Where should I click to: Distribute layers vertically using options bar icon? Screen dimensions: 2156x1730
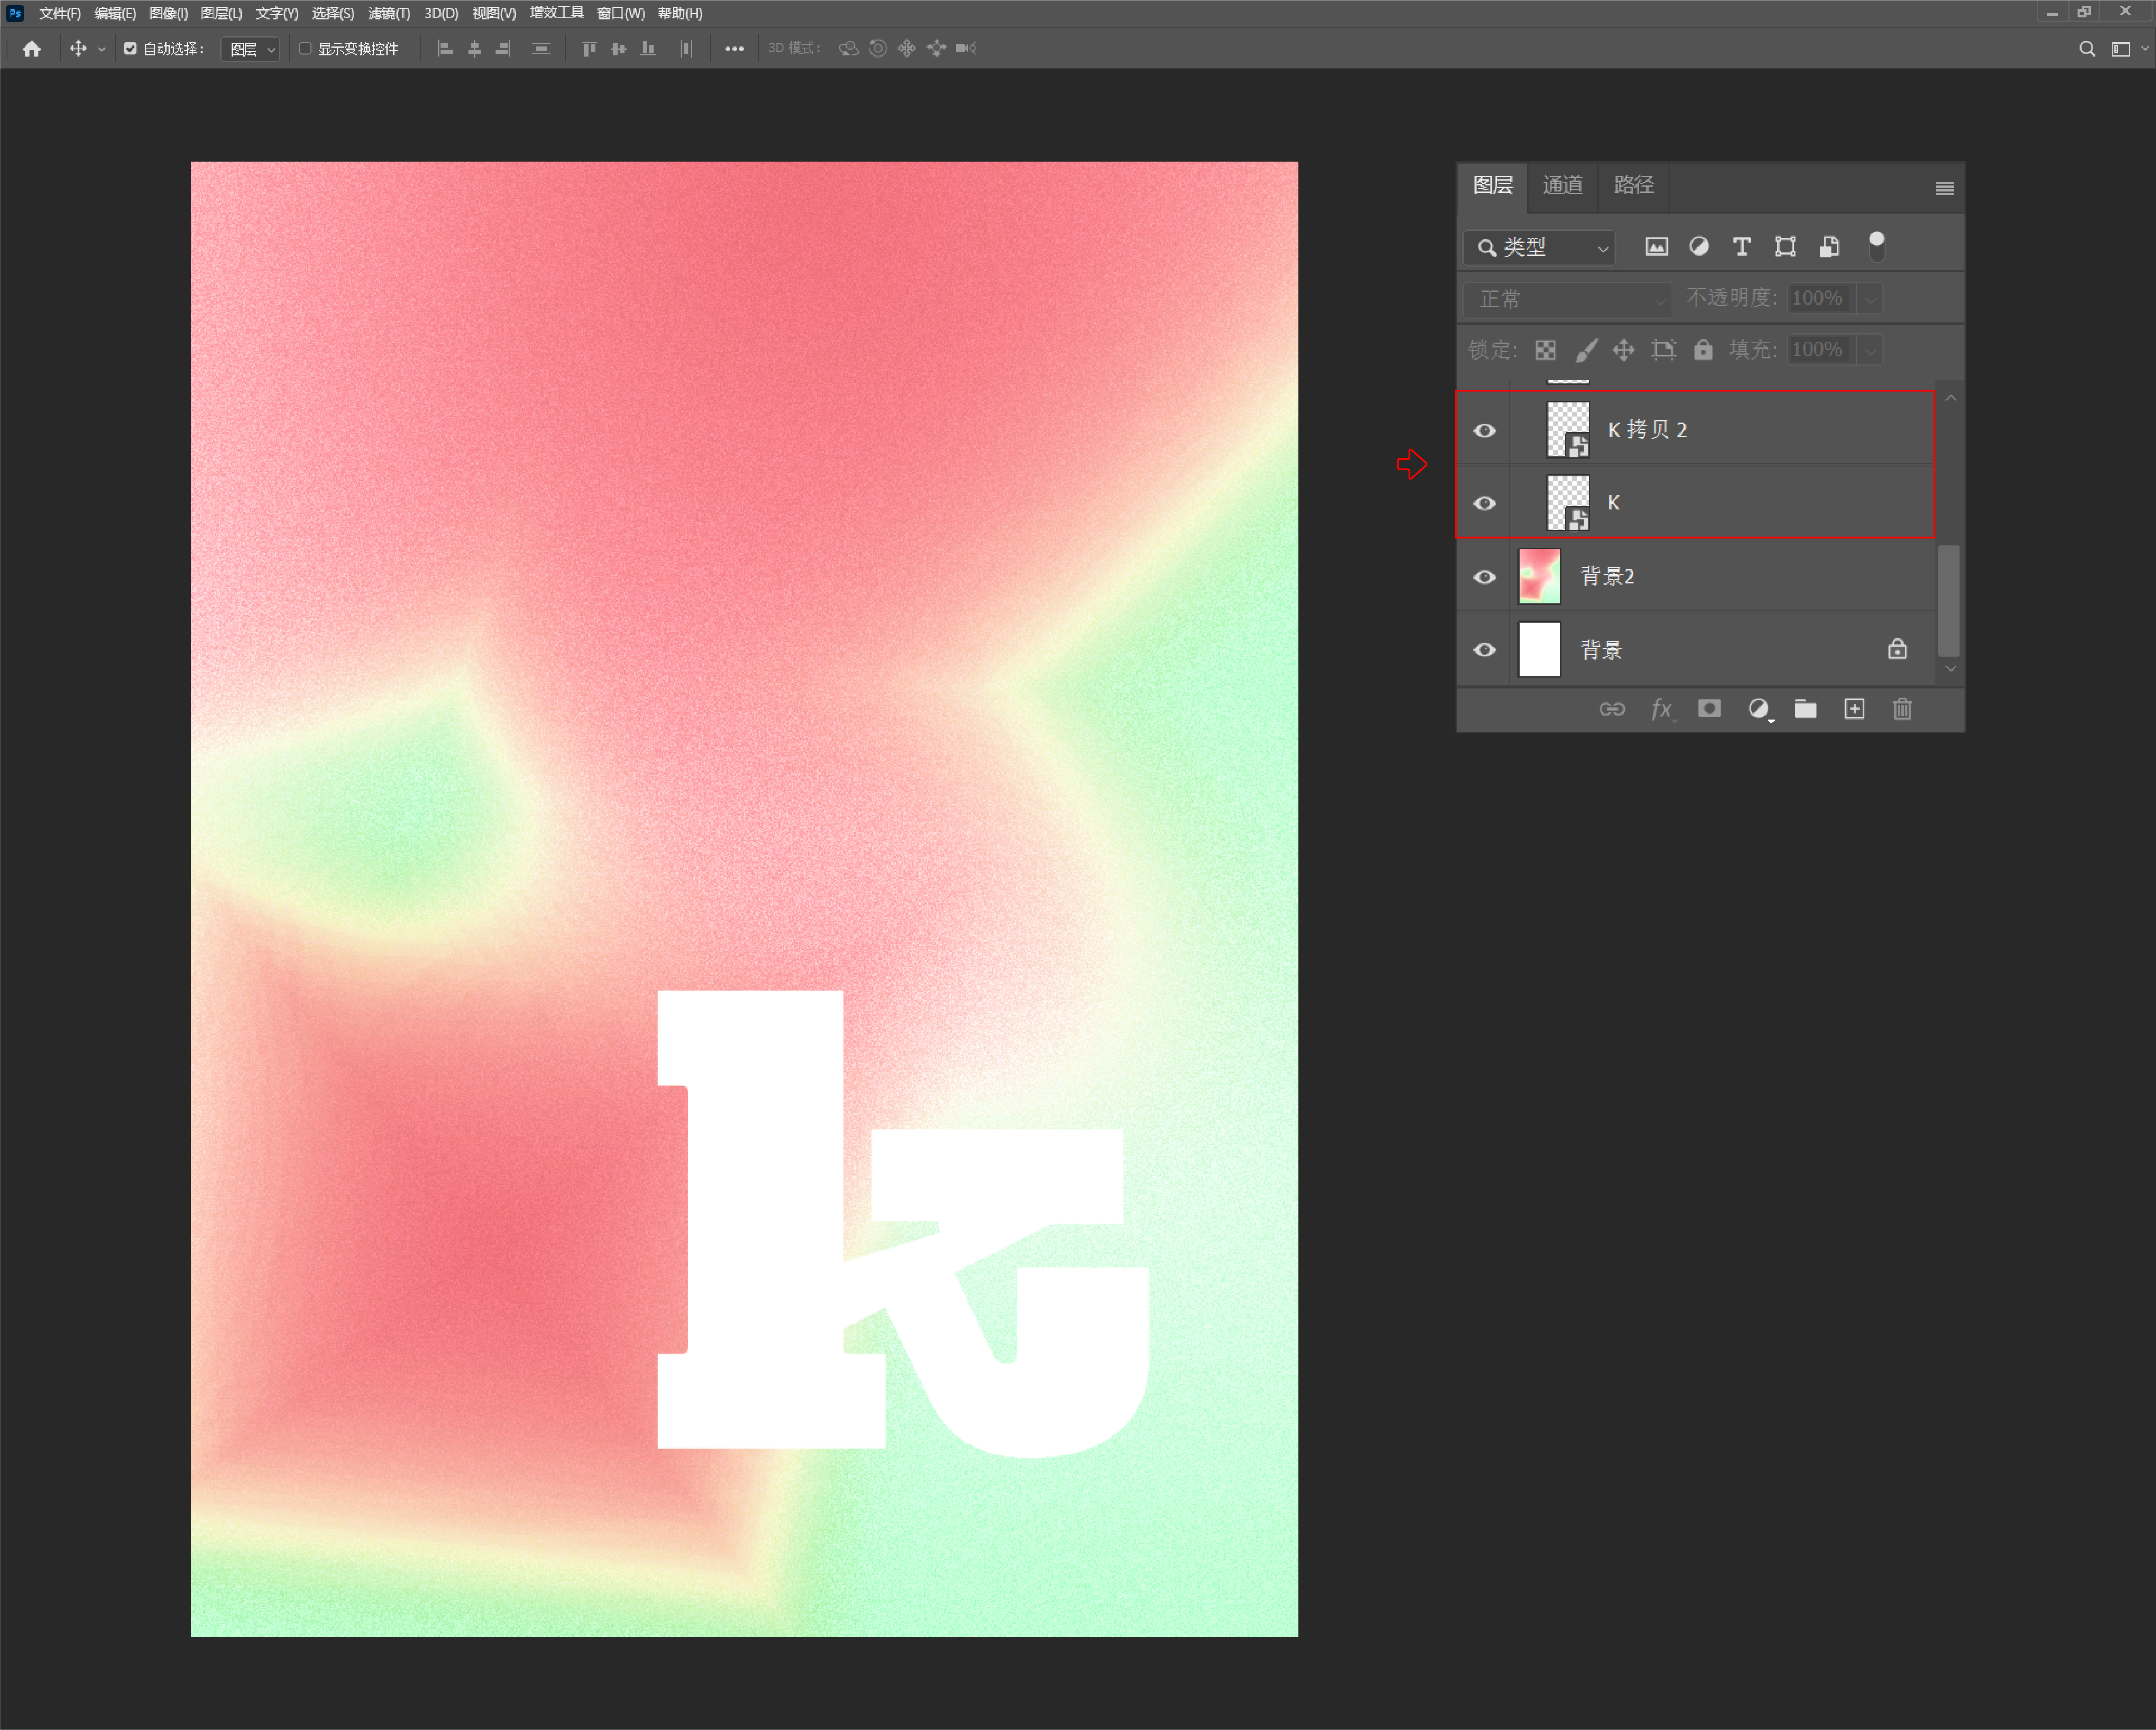pos(541,49)
